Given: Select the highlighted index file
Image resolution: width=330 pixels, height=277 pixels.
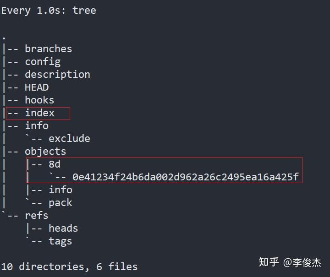Looking at the screenshot, I should pyautogui.click(x=39, y=113).
